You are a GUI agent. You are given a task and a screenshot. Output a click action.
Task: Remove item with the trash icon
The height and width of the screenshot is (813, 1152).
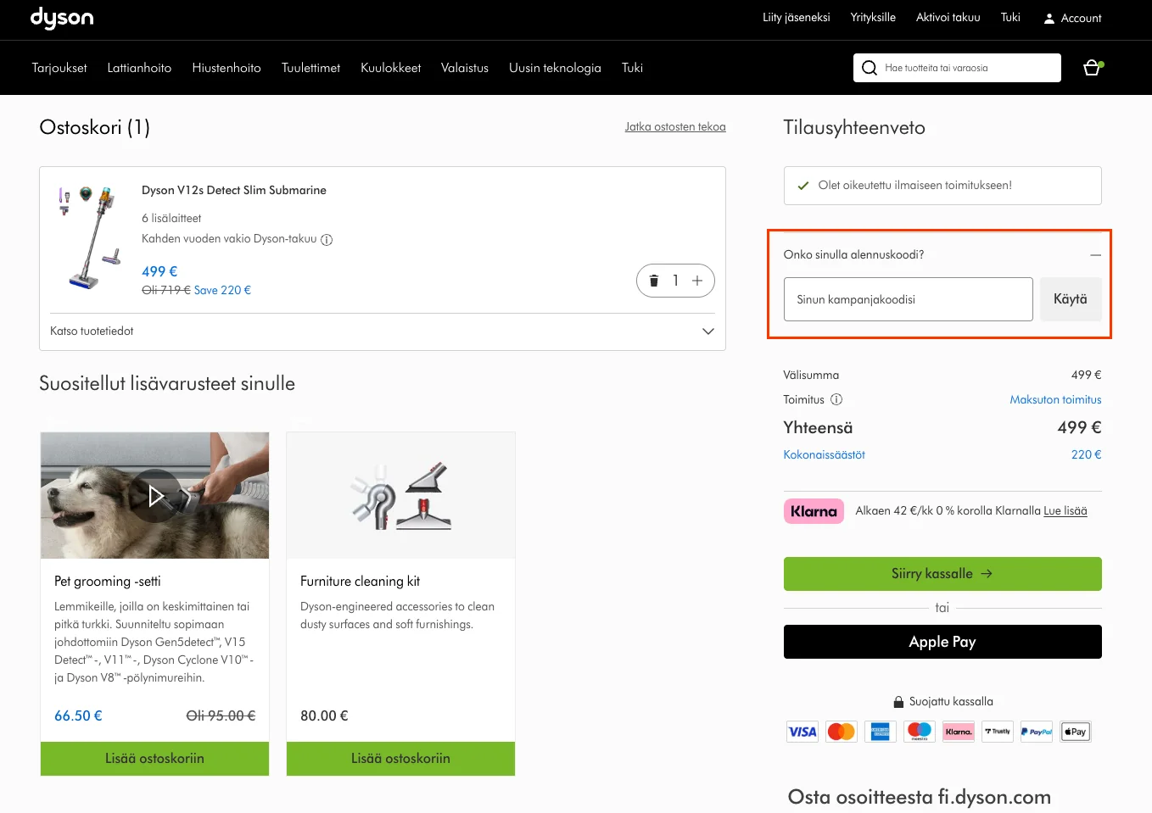(654, 281)
